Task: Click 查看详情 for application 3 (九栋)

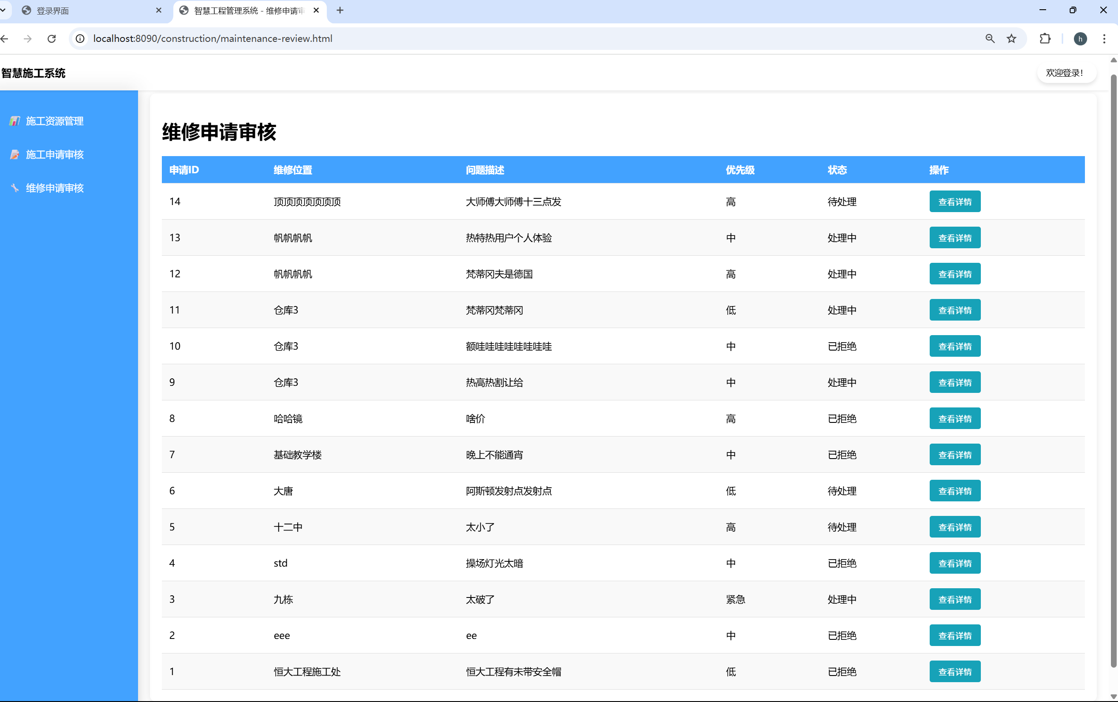Action: 954,599
